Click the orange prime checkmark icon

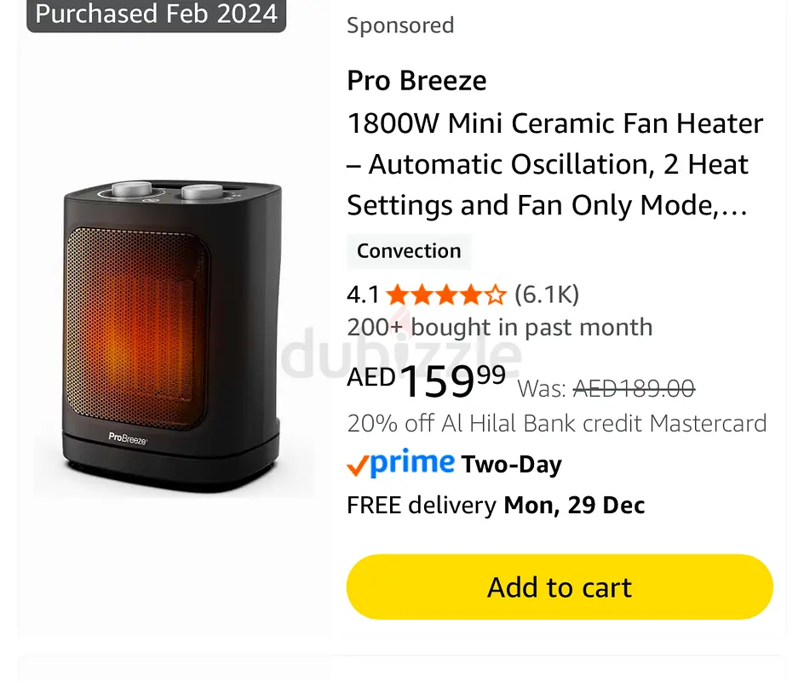(358, 466)
